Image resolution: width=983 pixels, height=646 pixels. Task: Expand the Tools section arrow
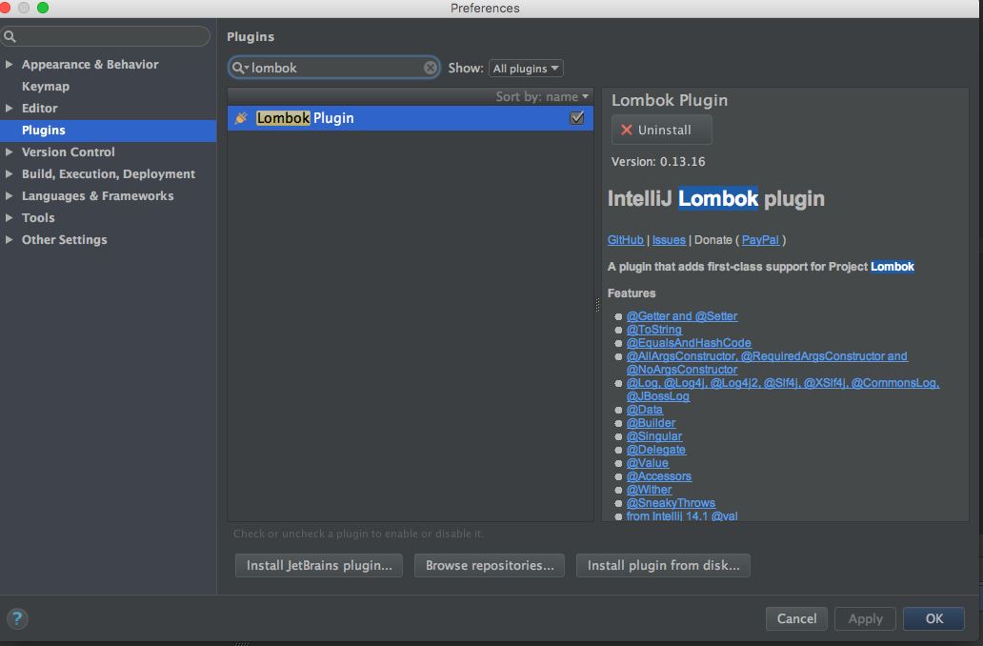[x=9, y=217]
